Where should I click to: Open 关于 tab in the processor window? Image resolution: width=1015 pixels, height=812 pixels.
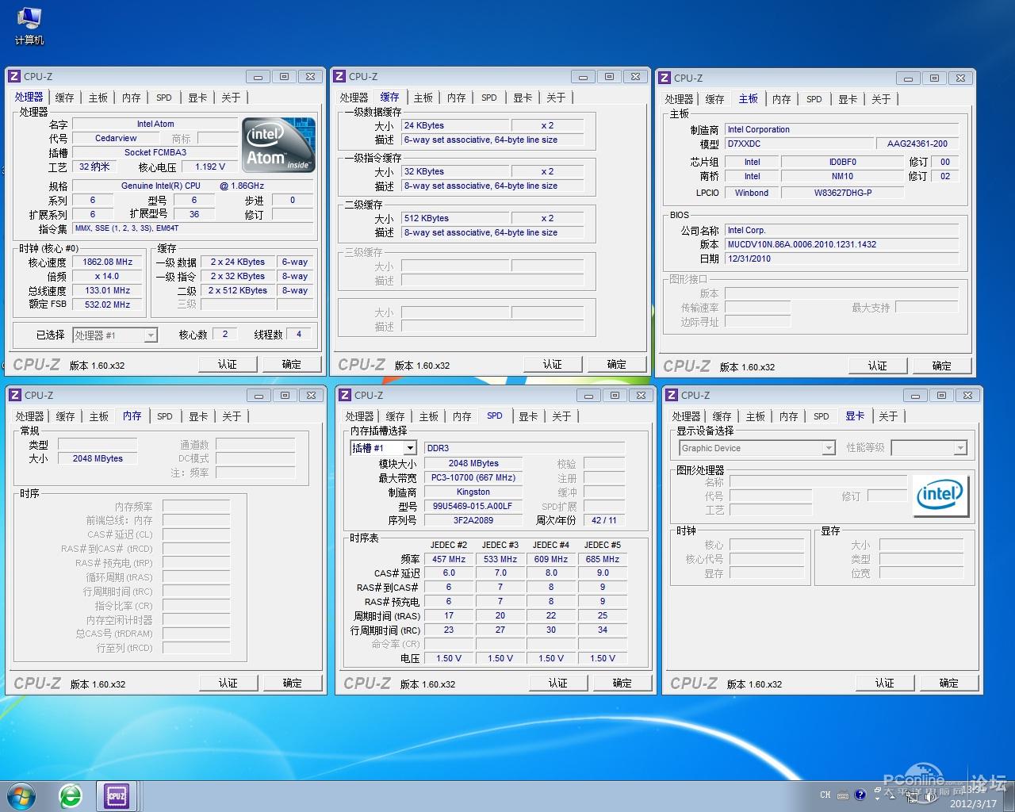click(231, 98)
